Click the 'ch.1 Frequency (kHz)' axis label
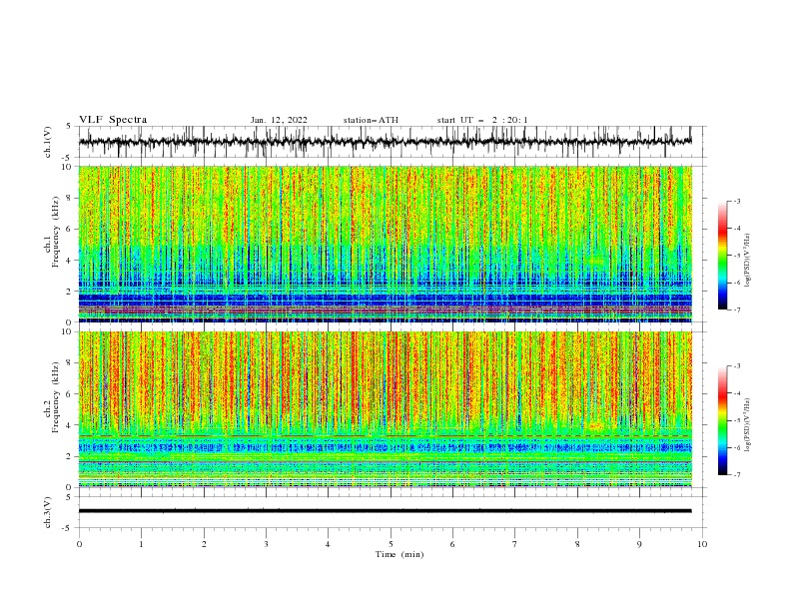The width and height of the screenshot is (791, 611). tap(52, 232)
